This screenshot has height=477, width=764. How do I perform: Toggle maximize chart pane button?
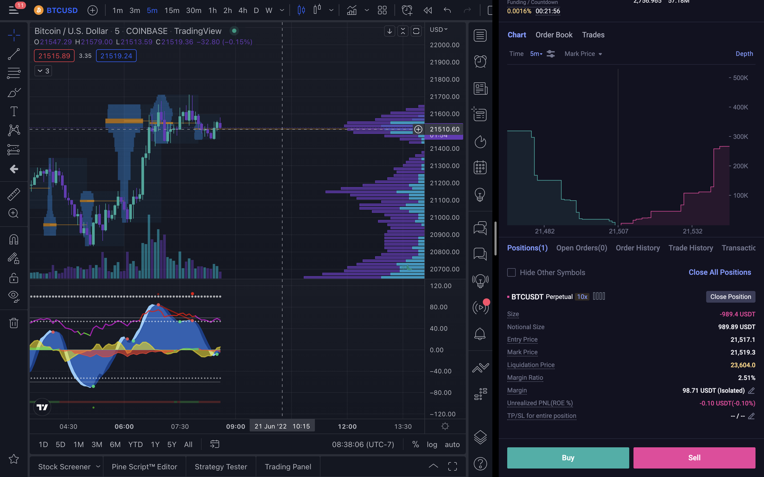416,31
